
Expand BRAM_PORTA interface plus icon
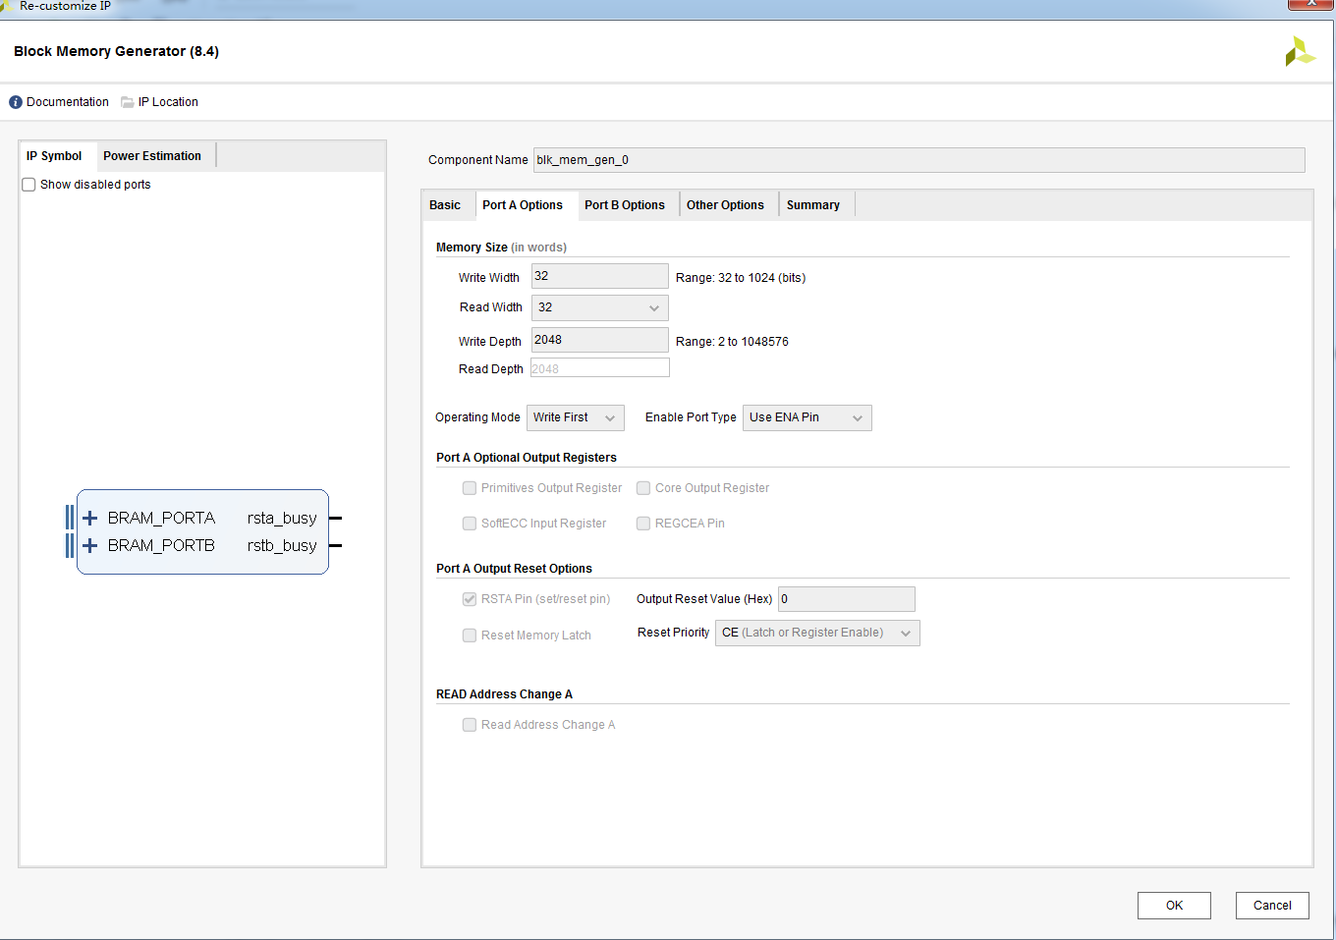89,518
